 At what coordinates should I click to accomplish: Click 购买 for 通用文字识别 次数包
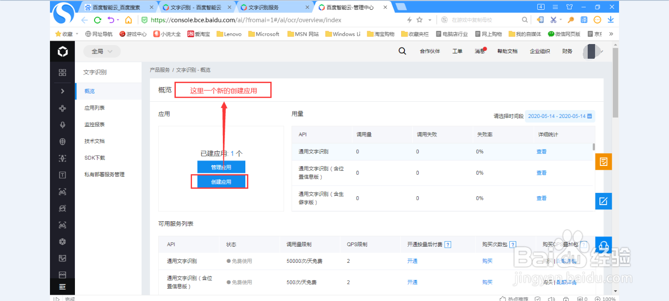click(x=487, y=261)
